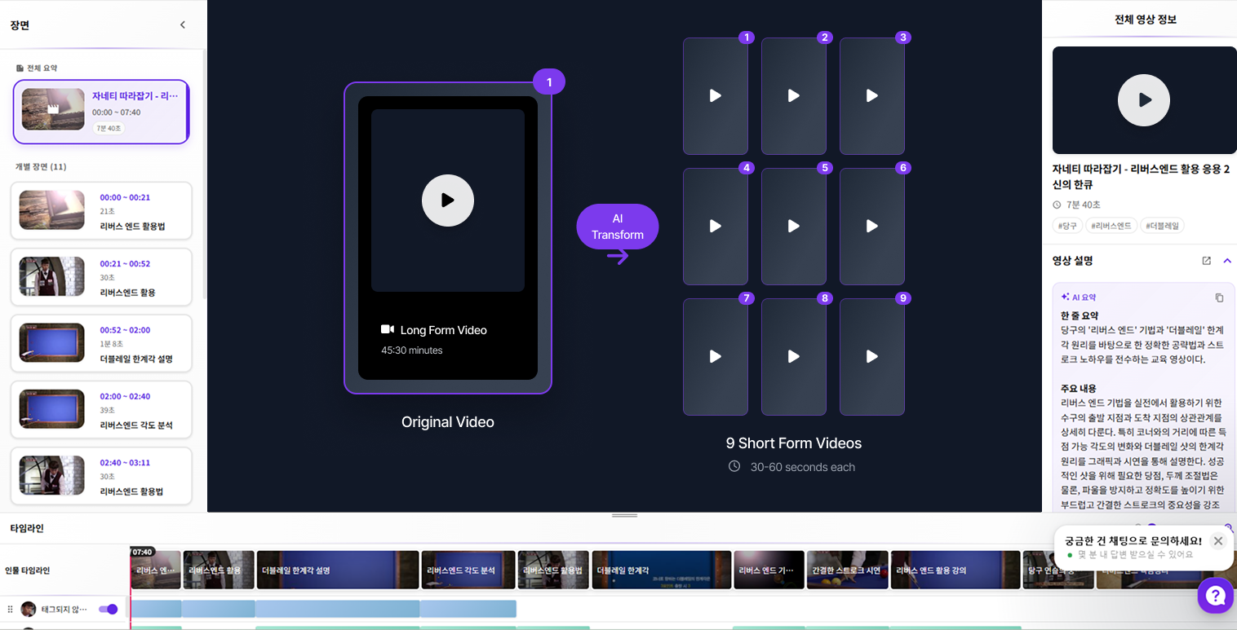Play short form video number 5
Image resolution: width=1237 pixels, height=630 pixels.
tap(793, 226)
